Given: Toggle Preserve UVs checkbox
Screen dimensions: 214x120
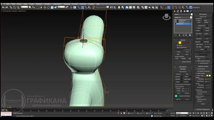Looking at the screenshot, I should pos(197,26).
